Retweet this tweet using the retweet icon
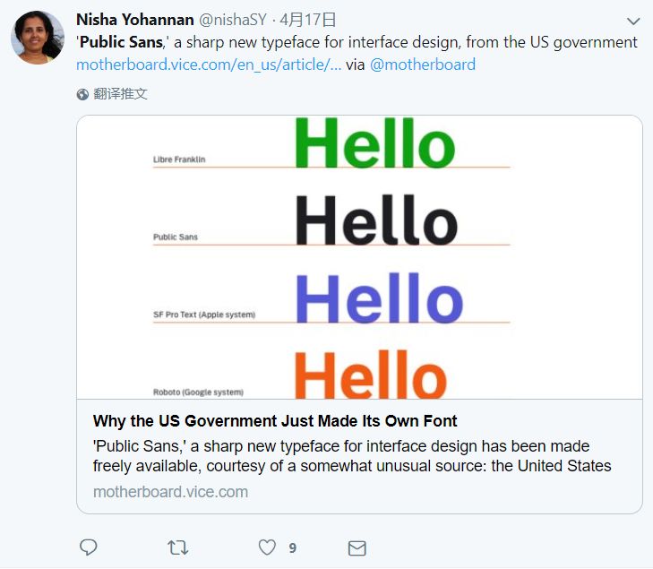Screen dimensions: 653x569 [x=177, y=547]
